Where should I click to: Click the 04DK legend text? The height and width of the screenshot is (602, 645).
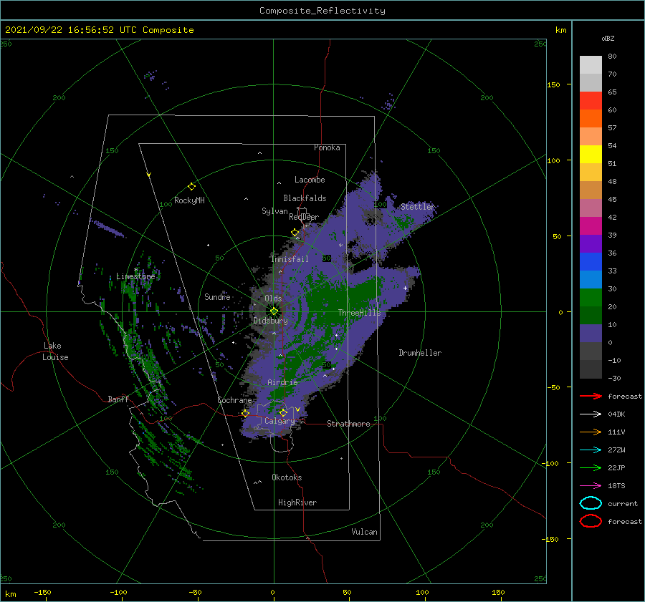[616, 414]
